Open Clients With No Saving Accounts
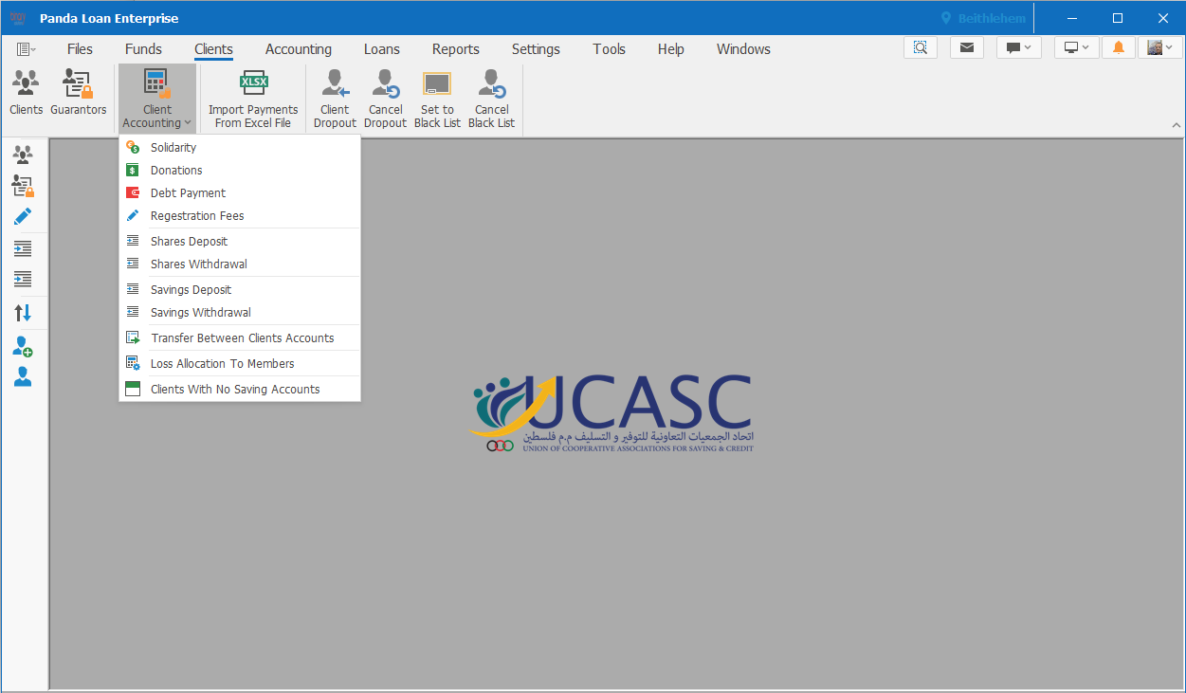The height and width of the screenshot is (693, 1186). click(240, 389)
